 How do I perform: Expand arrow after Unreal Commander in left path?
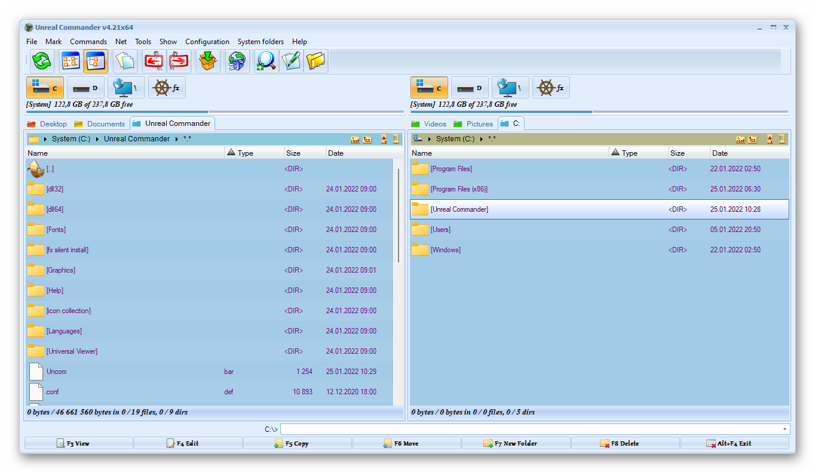pos(176,139)
